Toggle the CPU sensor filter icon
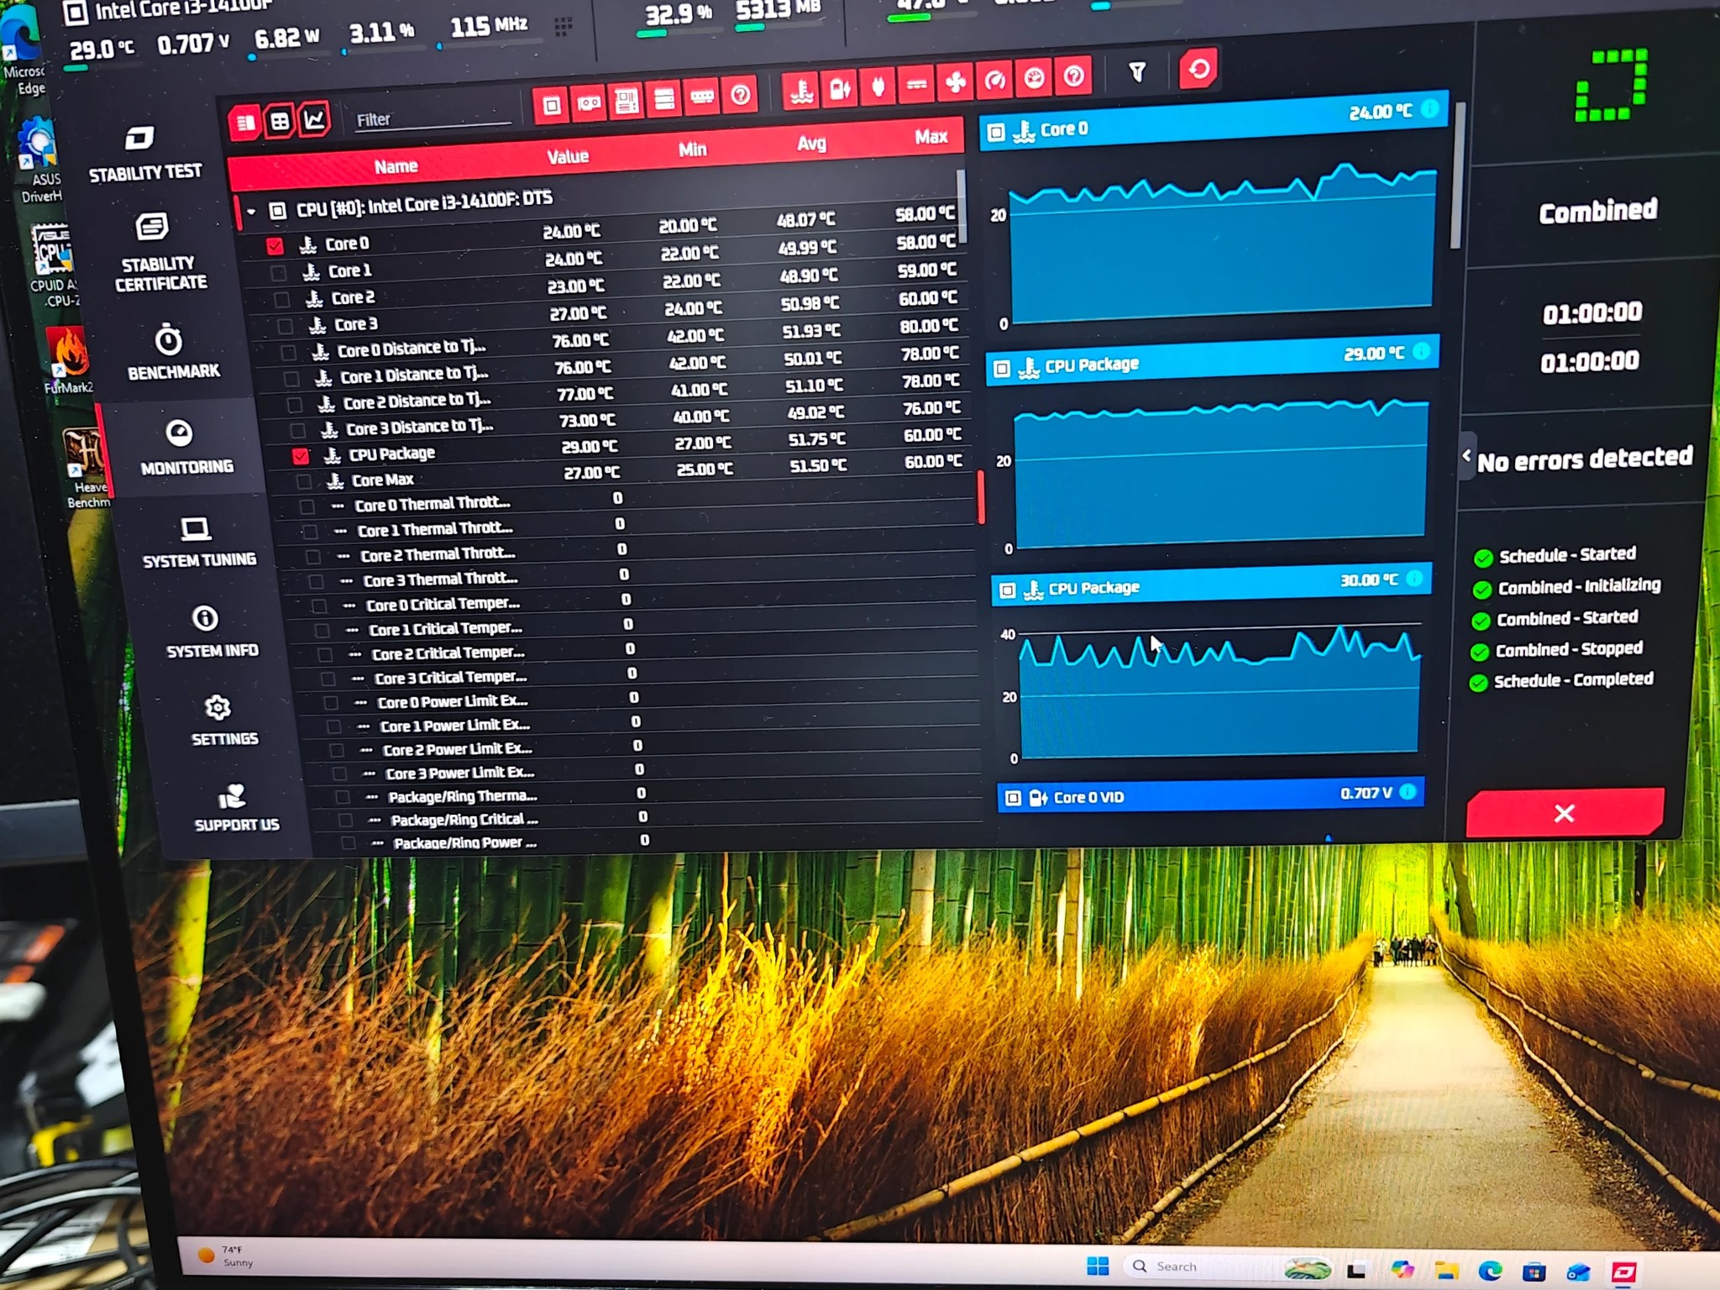The width and height of the screenshot is (1720, 1290). pyautogui.click(x=551, y=106)
